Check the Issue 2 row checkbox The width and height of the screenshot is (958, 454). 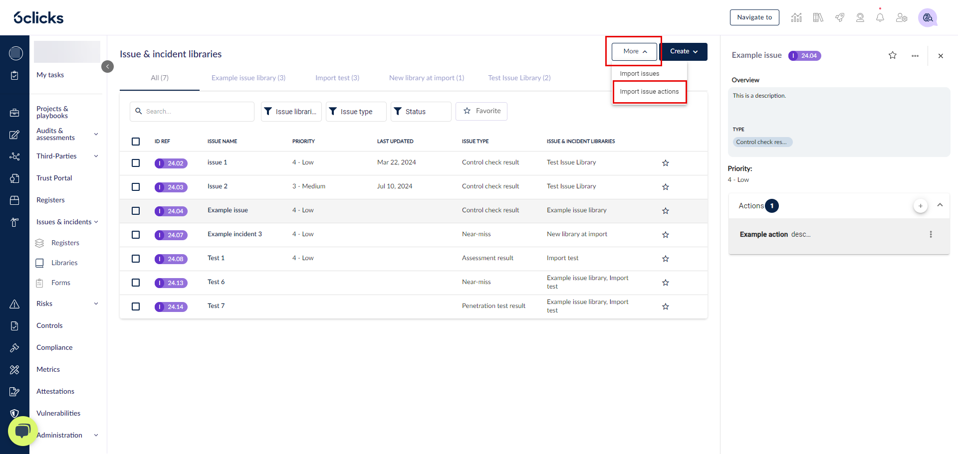(136, 187)
